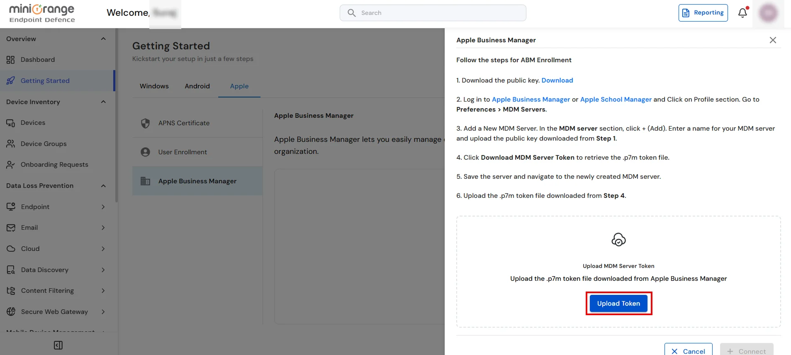Image resolution: width=791 pixels, height=355 pixels.
Task: Click the APNS Certificate shield icon
Action: (x=145, y=123)
